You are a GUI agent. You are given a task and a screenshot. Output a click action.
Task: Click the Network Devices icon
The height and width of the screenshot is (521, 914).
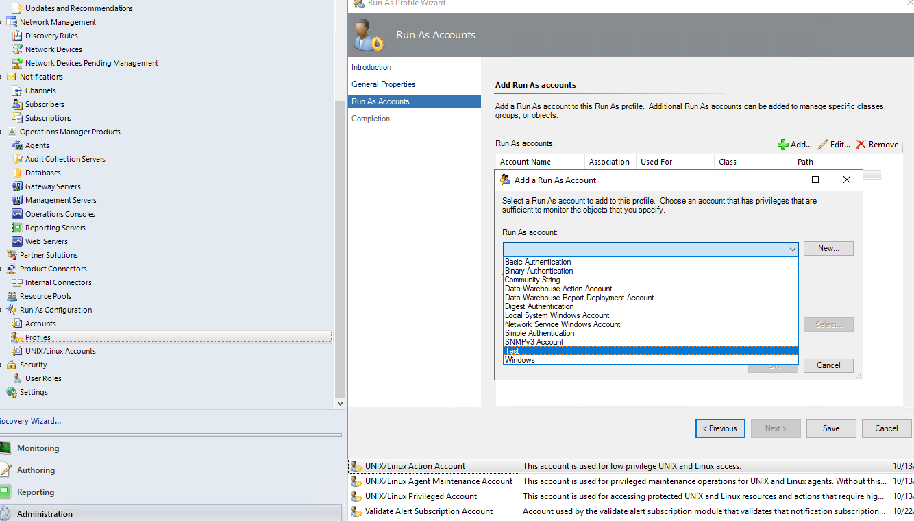click(18, 49)
